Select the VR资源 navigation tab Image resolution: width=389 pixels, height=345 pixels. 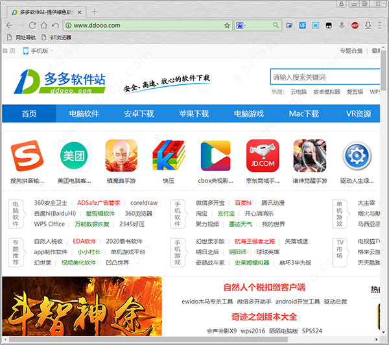359,113
